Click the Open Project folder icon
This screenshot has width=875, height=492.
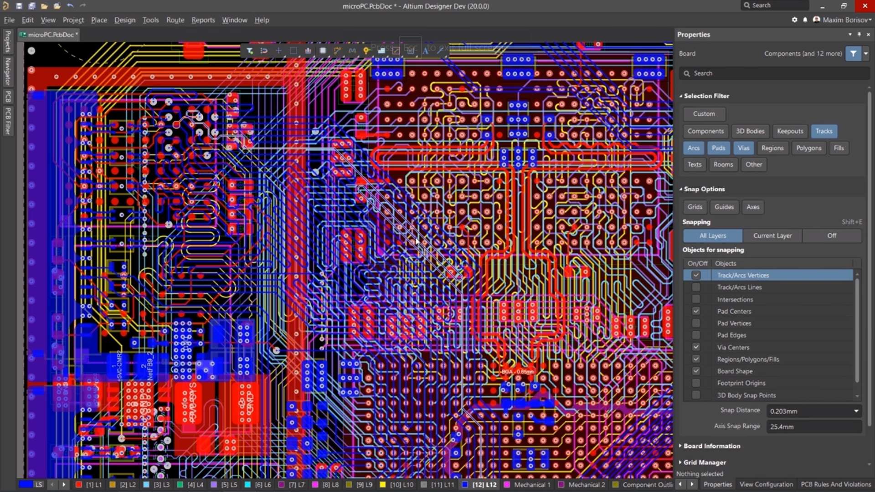[57, 6]
